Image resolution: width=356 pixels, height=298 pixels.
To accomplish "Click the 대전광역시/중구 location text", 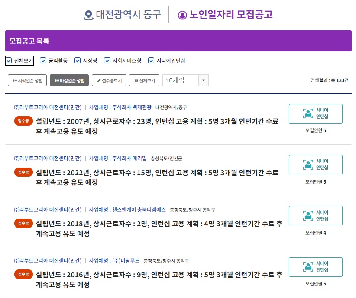I will 171,108.
